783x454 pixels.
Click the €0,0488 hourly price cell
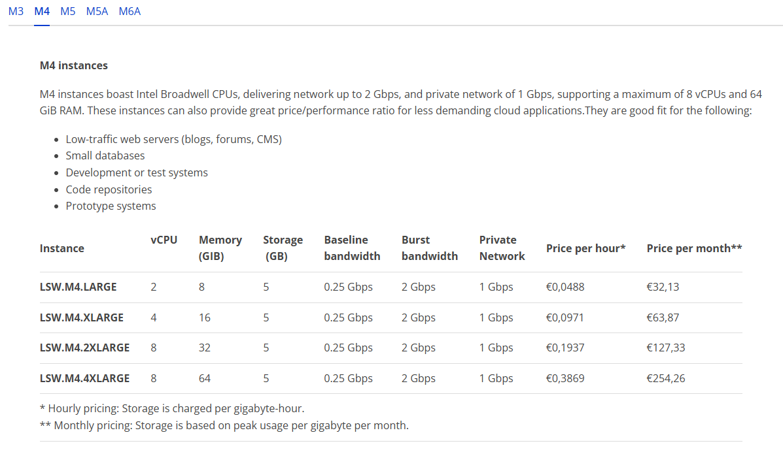(x=565, y=287)
